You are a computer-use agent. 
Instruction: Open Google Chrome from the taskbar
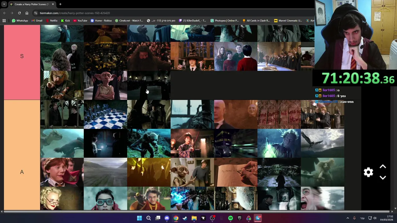[x=176, y=218]
